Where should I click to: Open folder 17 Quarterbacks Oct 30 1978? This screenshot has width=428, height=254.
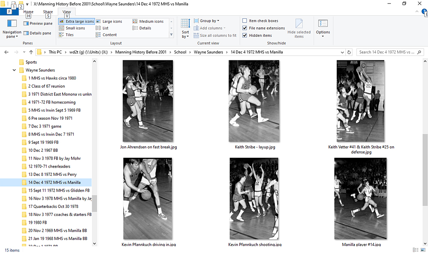tap(50, 207)
